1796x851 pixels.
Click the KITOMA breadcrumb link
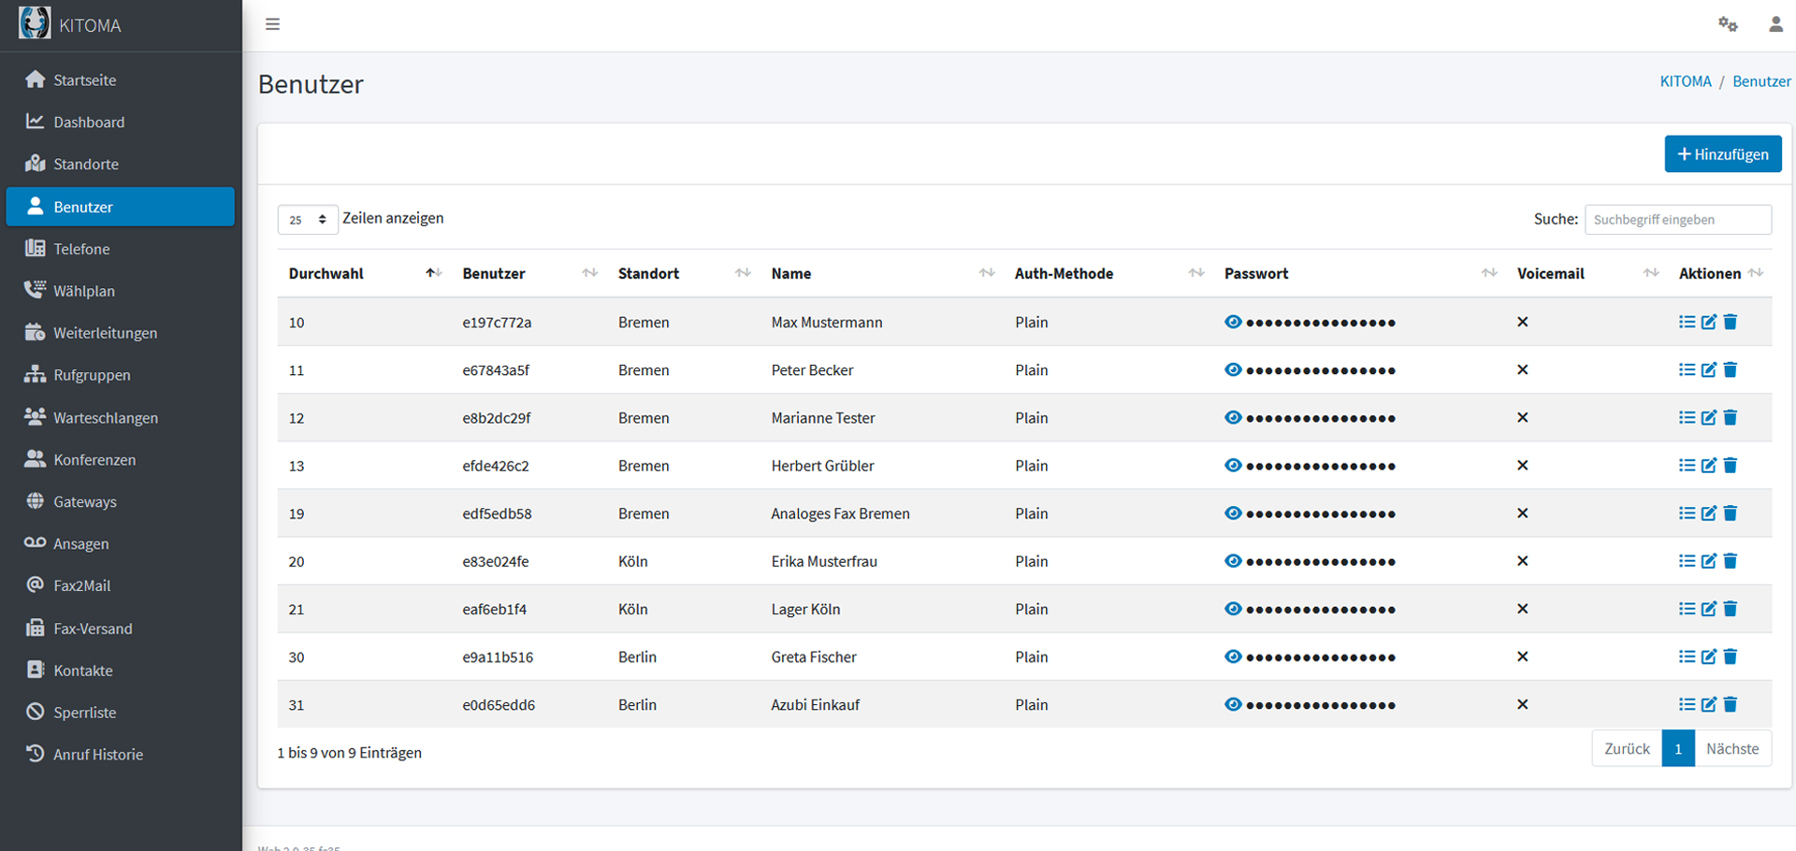1685,81
